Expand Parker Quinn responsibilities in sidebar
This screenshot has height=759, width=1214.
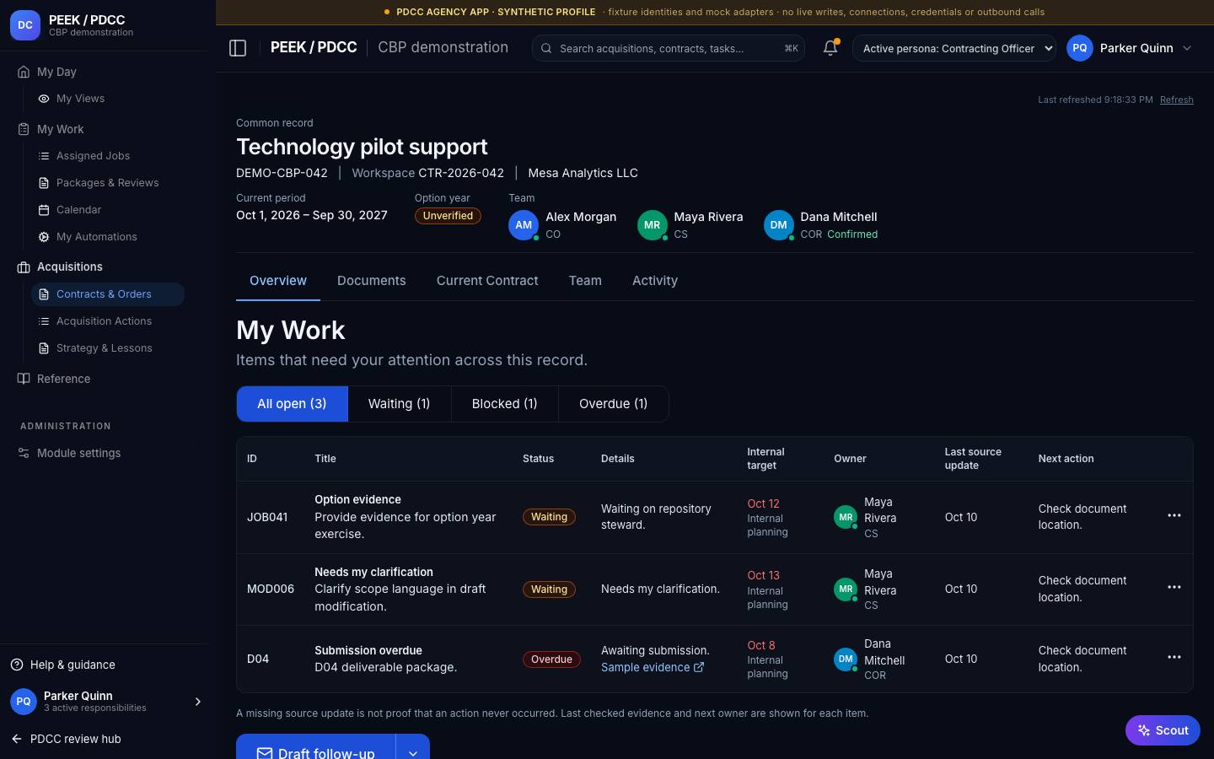tap(198, 702)
